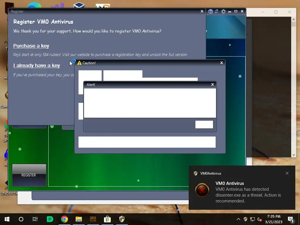300x225 pixels.
Task: Close the Register dialog
Action: pyautogui.click(x=202, y=11)
